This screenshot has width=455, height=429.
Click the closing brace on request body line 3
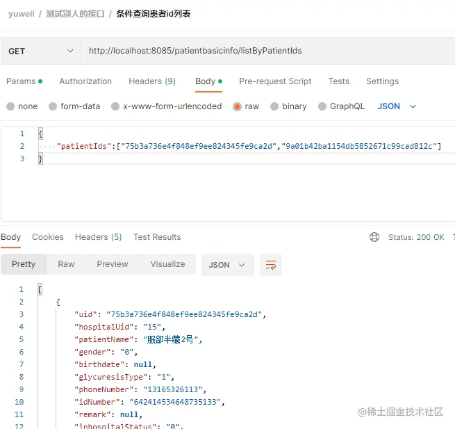pyautogui.click(x=40, y=159)
